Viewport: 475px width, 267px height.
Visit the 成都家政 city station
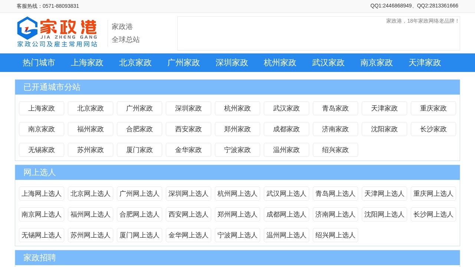286,129
